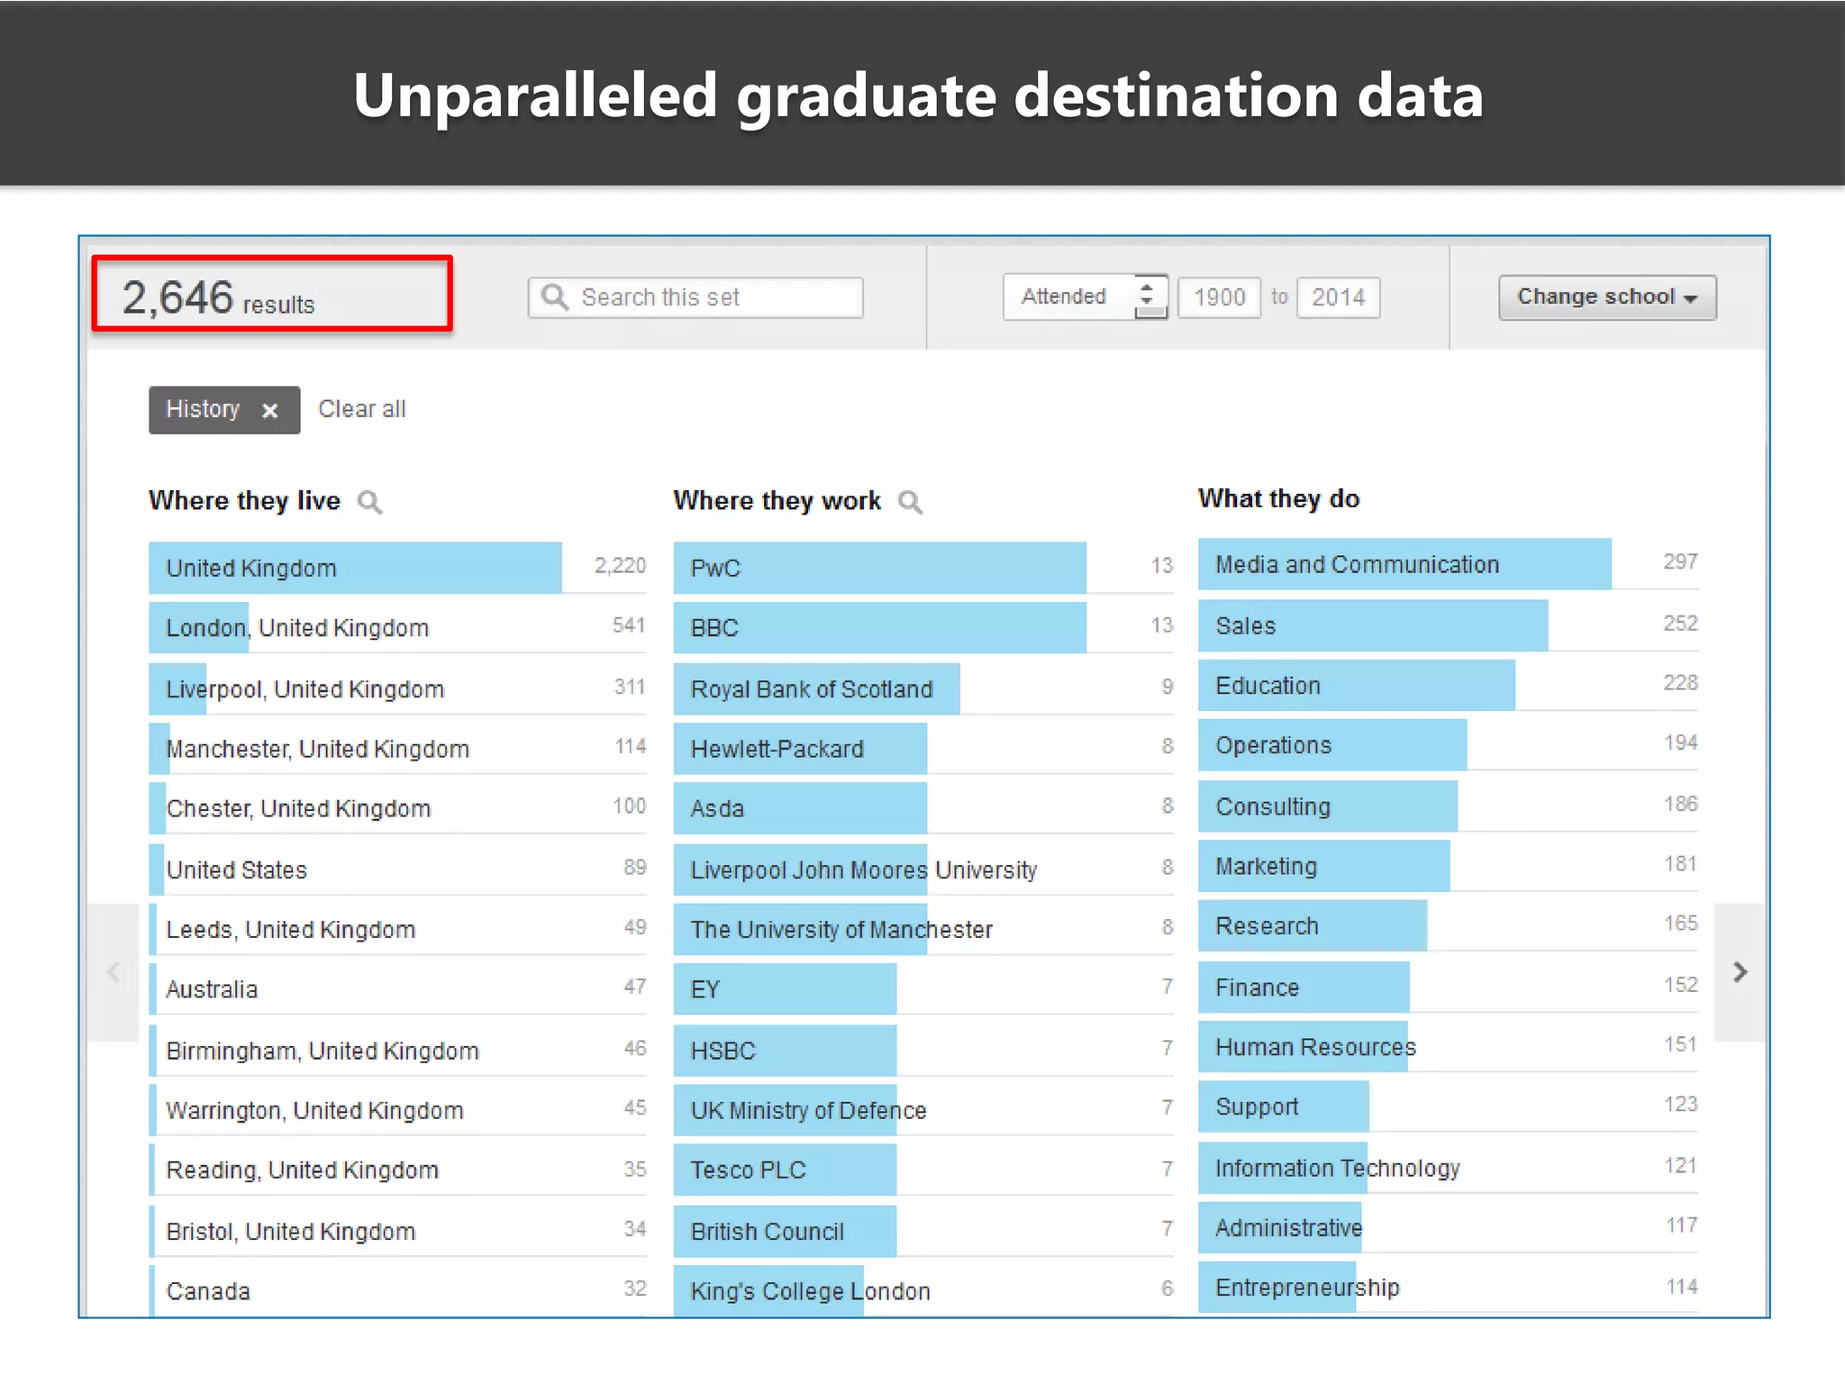Open search beside Where they work heading
This screenshot has width=1845, height=1384.
(911, 502)
